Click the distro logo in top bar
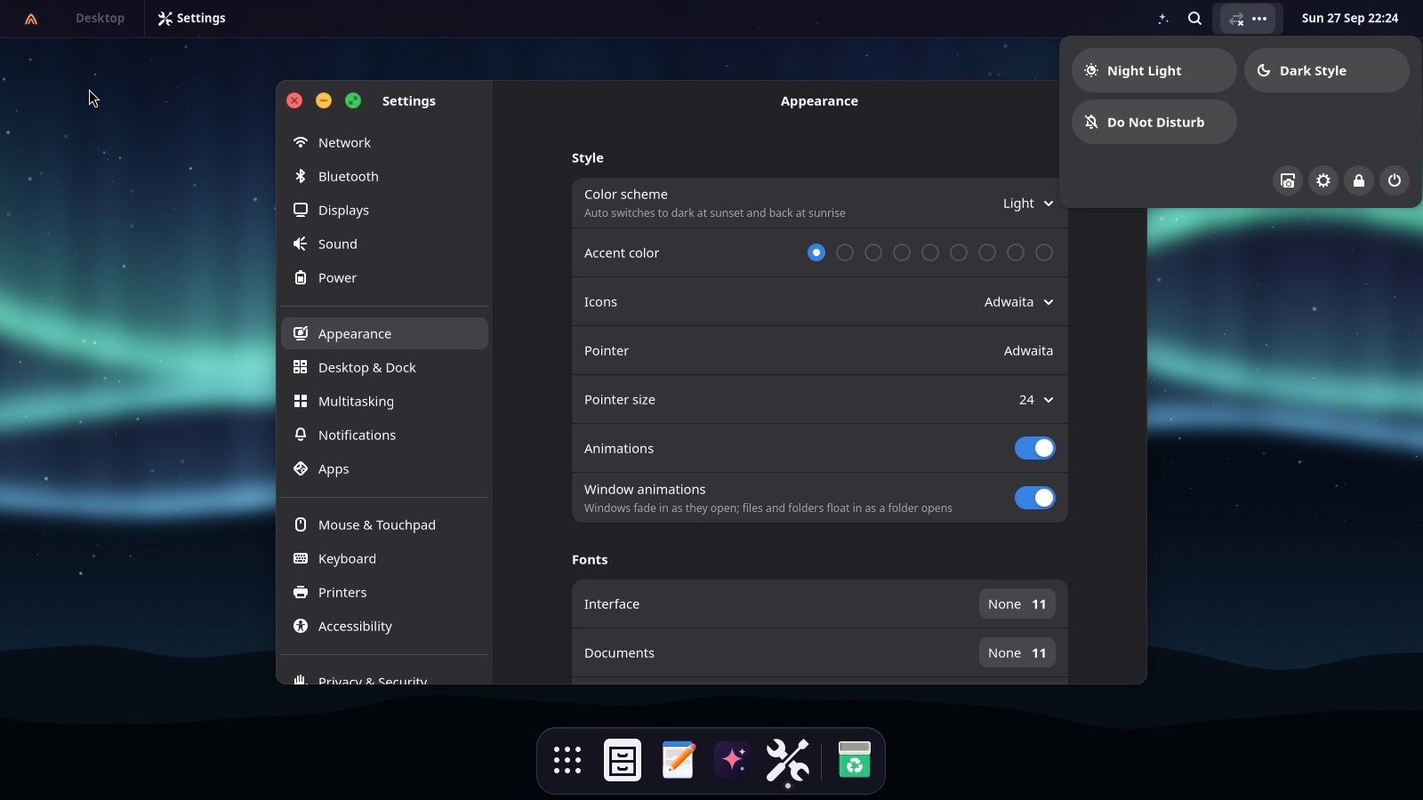Image resolution: width=1423 pixels, height=800 pixels. (x=31, y=18)
